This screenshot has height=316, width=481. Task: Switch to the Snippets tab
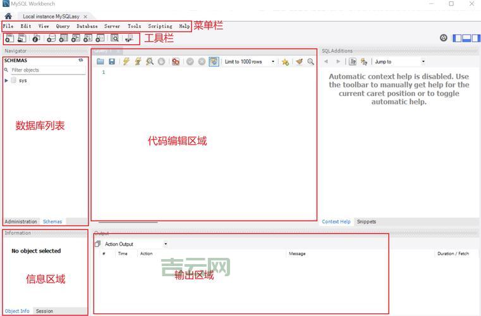click(x=366, y=221)
